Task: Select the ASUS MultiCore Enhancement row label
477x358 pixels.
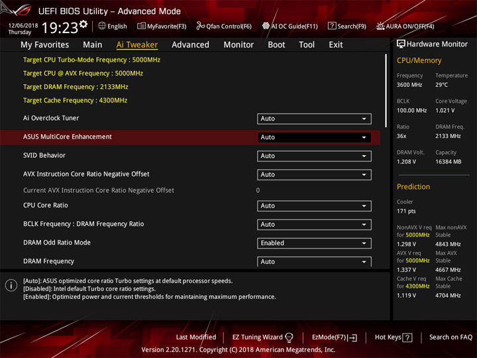Action: pyautogui.click(x=67, y=137)
